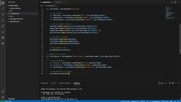Viewport: 181px width, 102px height.
Task: Open package-lock.json in explorer
Action: [16, 19]
